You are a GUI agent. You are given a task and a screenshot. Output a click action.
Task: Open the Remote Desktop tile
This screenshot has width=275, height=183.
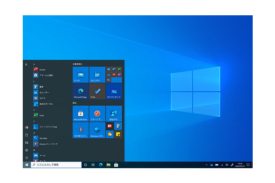(97, 114)
